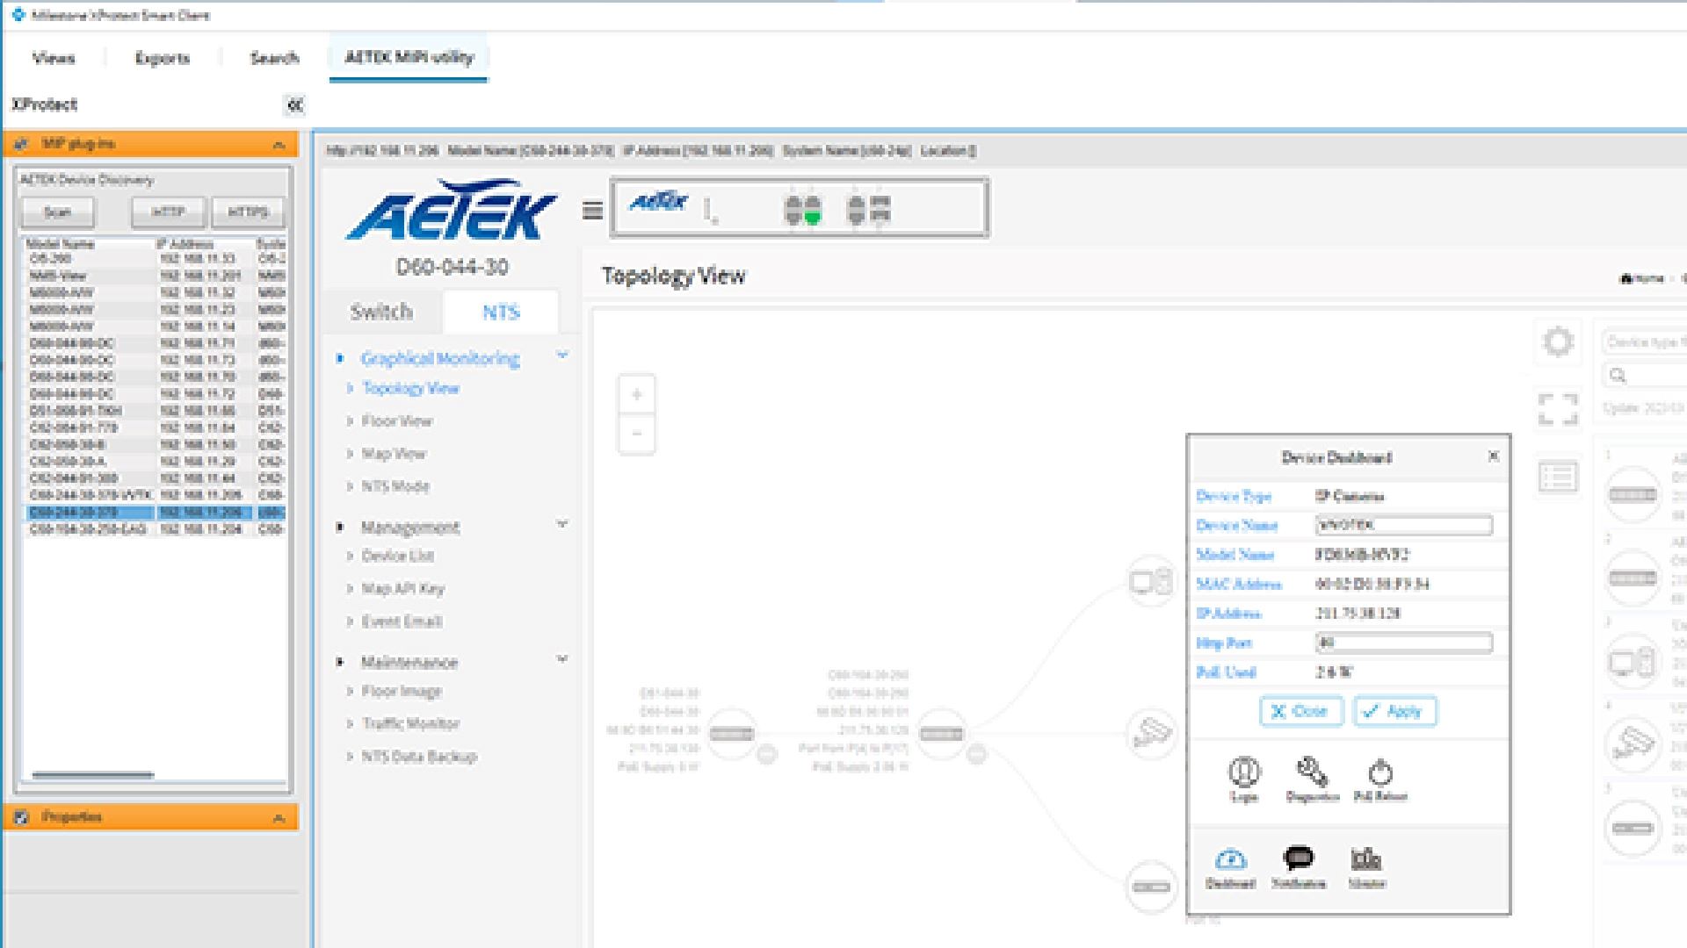This screenshot has width=1687, height=948.
Task: Open Event Email menu item
Action: click(402, 621)
